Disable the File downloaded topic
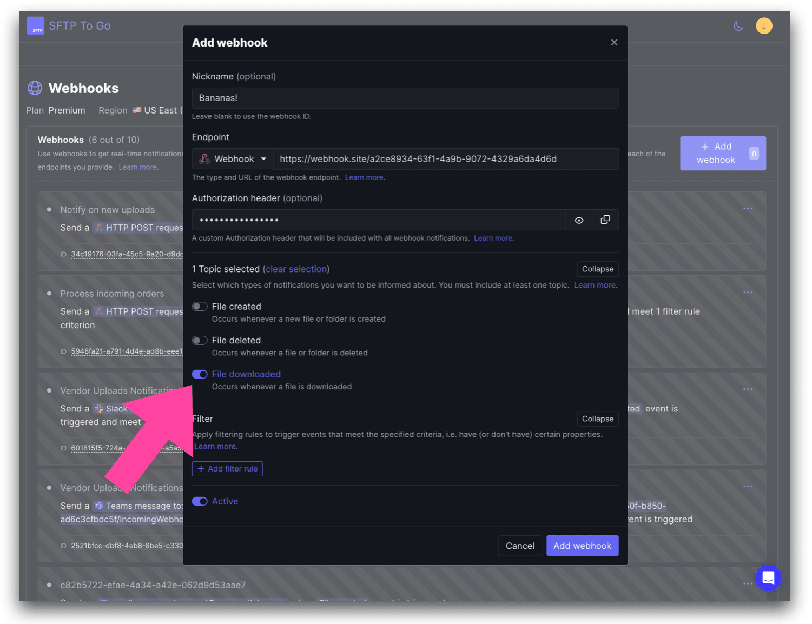The height and width of the screenshot is (624, 812). tap(200, 374)
